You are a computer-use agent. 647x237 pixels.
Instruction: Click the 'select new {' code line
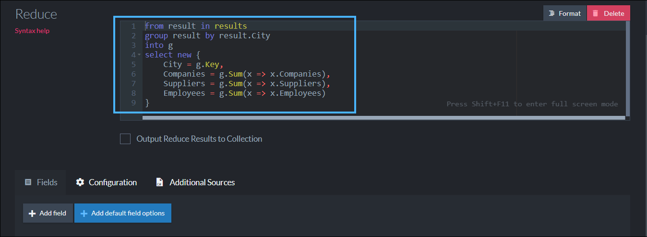[x=172, y=55]
